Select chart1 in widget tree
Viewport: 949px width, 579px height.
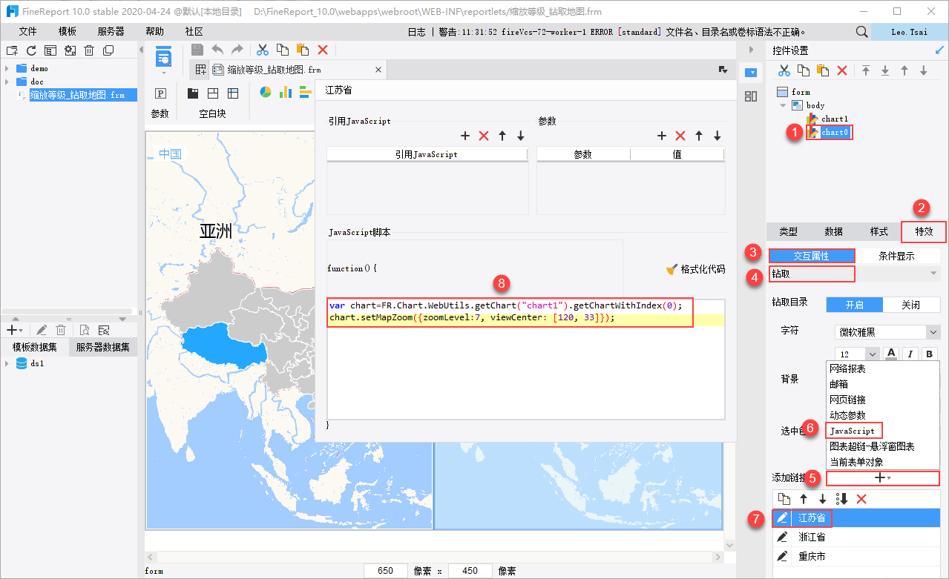[x=834, y=119]
